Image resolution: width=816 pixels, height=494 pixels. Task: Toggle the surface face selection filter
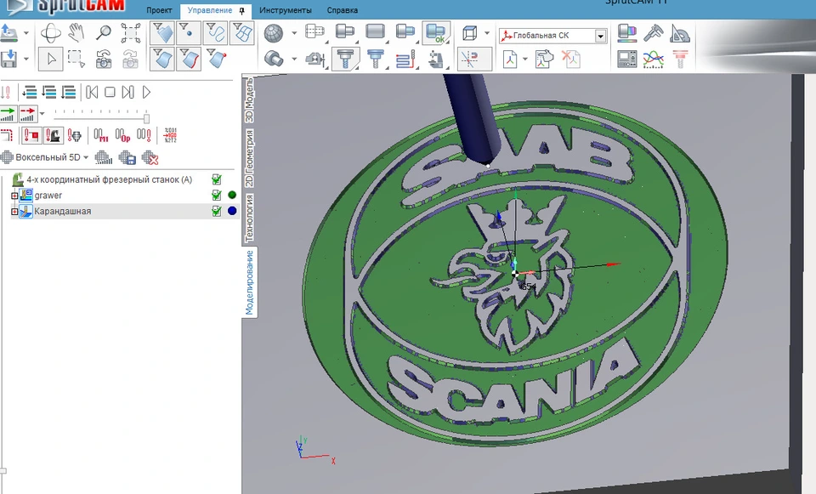pyautogui.click(x=162, y=59)
